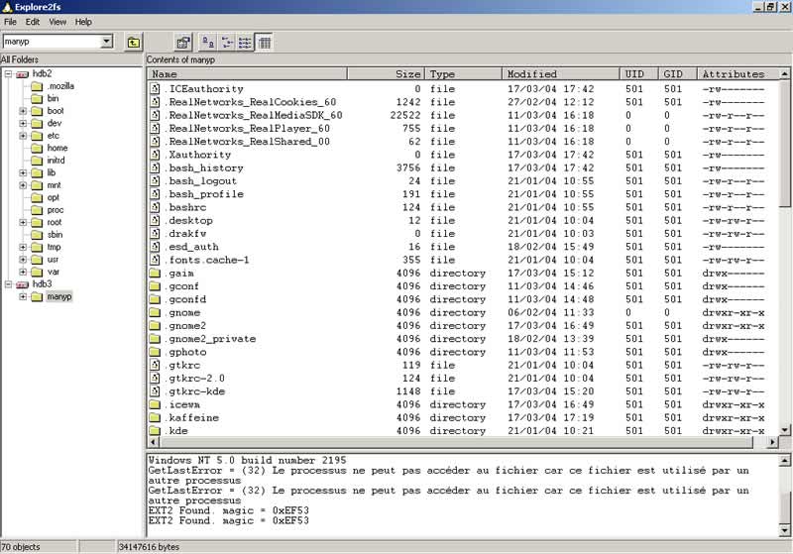Click the hdb3 drive icon
Image resolution: width=793 pixels, height=554 pixels.
tap(22, 284)
